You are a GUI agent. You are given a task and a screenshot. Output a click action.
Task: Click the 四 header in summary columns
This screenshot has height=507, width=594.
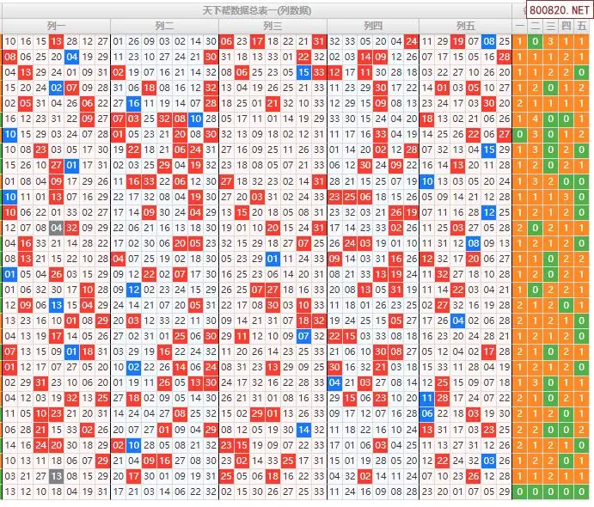pos(566,26)
